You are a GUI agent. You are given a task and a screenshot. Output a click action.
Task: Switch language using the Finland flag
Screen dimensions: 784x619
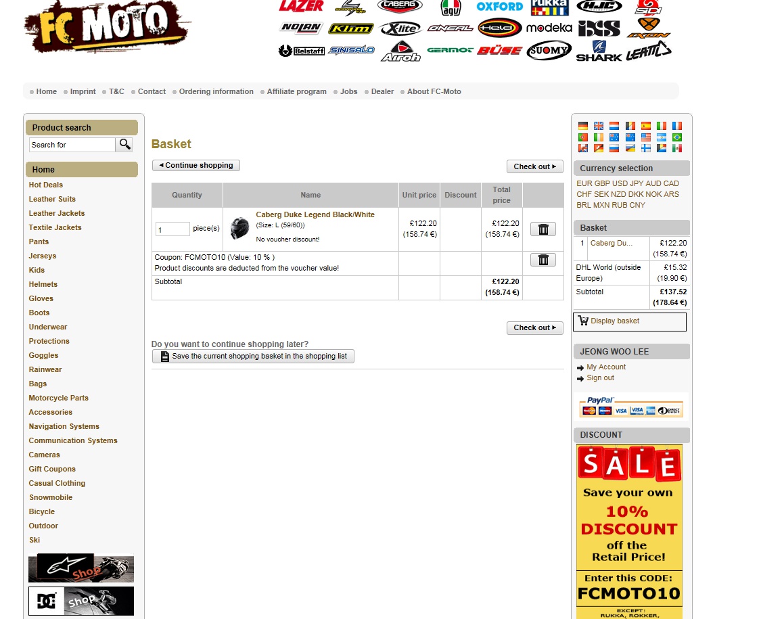[645, 149]
